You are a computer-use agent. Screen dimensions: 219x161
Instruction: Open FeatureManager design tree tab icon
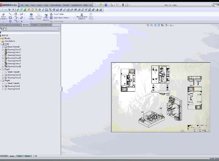coord(1,29)
